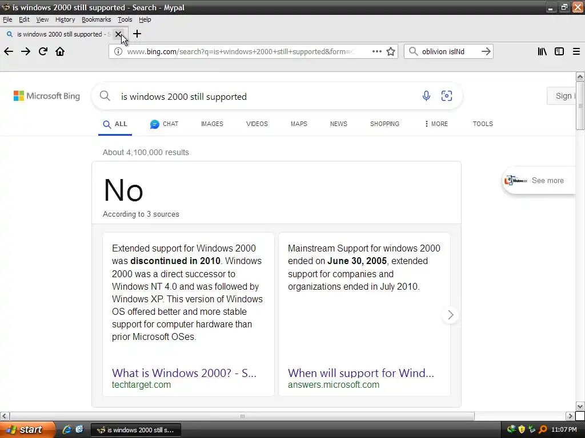Switch to the NEWS tab
This screenshot has height=438, width=585.
pos(338,124)
